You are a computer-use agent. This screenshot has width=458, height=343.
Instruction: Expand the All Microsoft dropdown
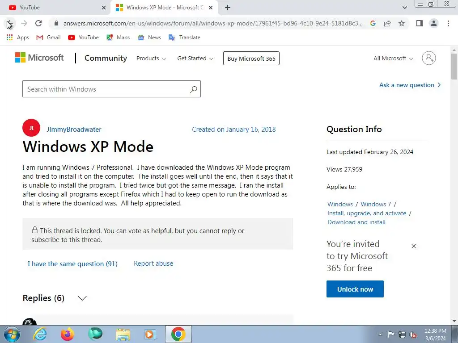tap(393, 59)
